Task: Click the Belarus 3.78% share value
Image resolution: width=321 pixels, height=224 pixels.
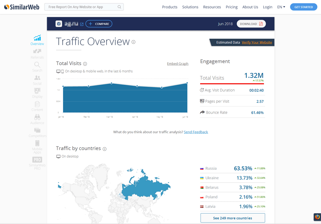Action: click(246, 187)
